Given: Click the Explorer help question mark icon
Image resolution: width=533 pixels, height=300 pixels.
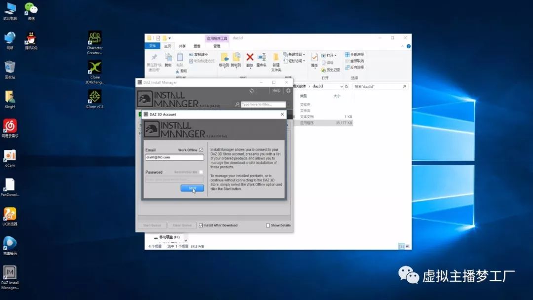Looking at the screenshot, I should pos(409,46).
